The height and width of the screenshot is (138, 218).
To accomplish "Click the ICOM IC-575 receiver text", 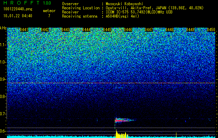I will 139,12.
